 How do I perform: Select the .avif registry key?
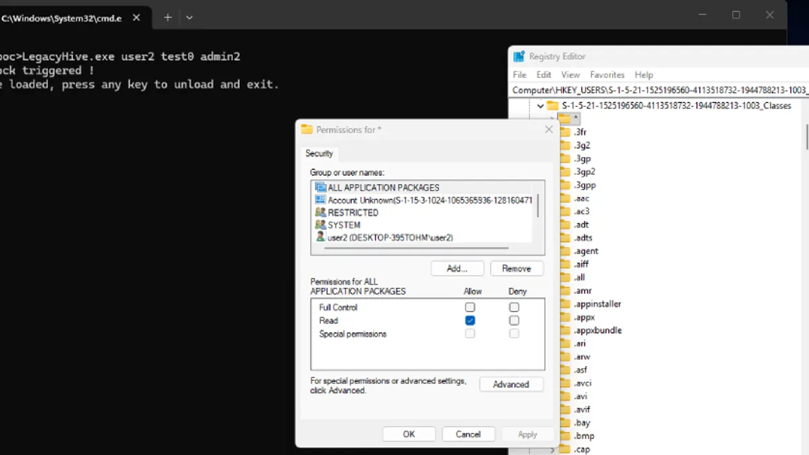(582, 409)
